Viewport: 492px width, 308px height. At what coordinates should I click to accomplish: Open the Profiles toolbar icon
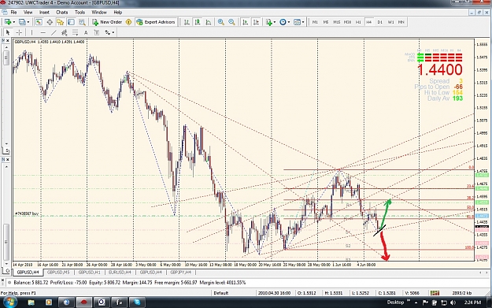[22, 22]
